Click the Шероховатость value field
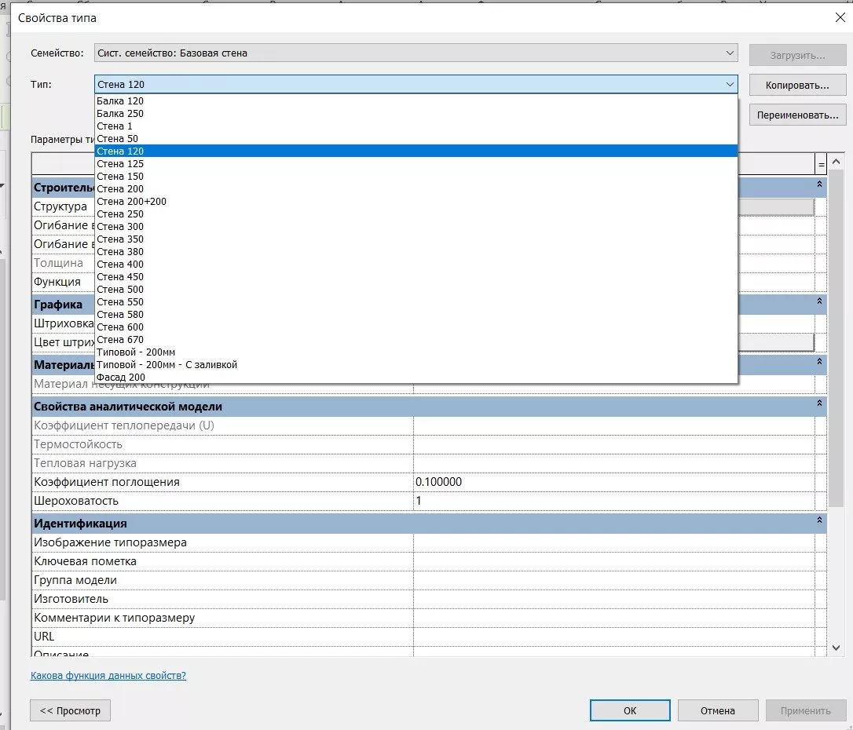This screenshot has width=853, height=730. (x=613, y=501)
